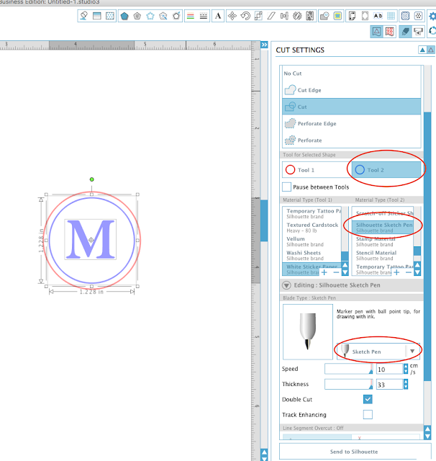The image size is (436, 461).
Task: Increase the Speed value with stepper
Action: coord(406,366)
